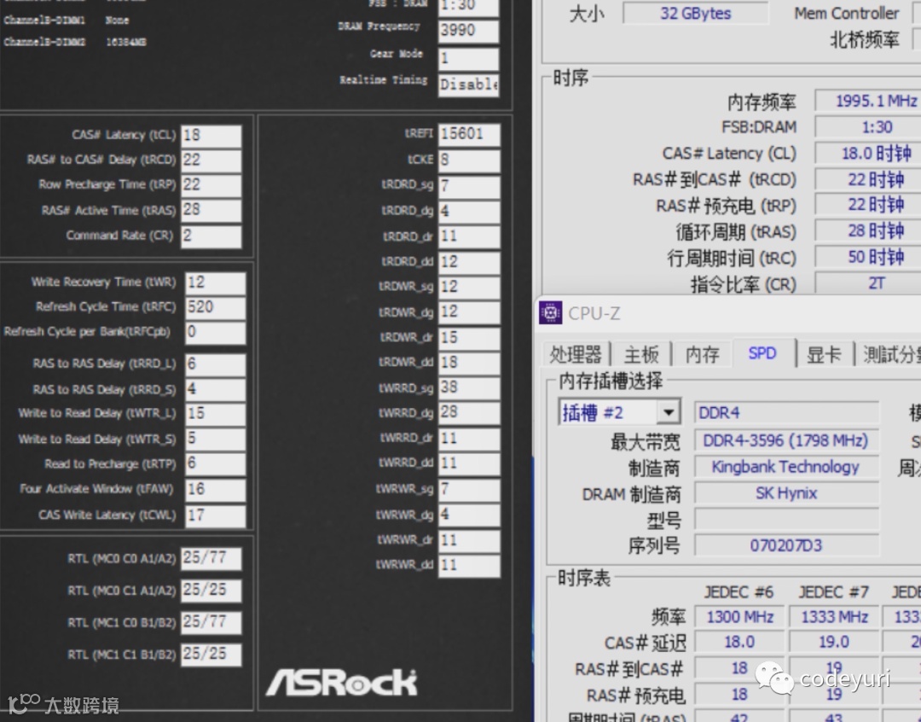Image resolution: width=921 pixels, height=722 pixels.
Task: Click the tRDWR_sg value field
Action: pyautogui.click(x=469, y=288)
